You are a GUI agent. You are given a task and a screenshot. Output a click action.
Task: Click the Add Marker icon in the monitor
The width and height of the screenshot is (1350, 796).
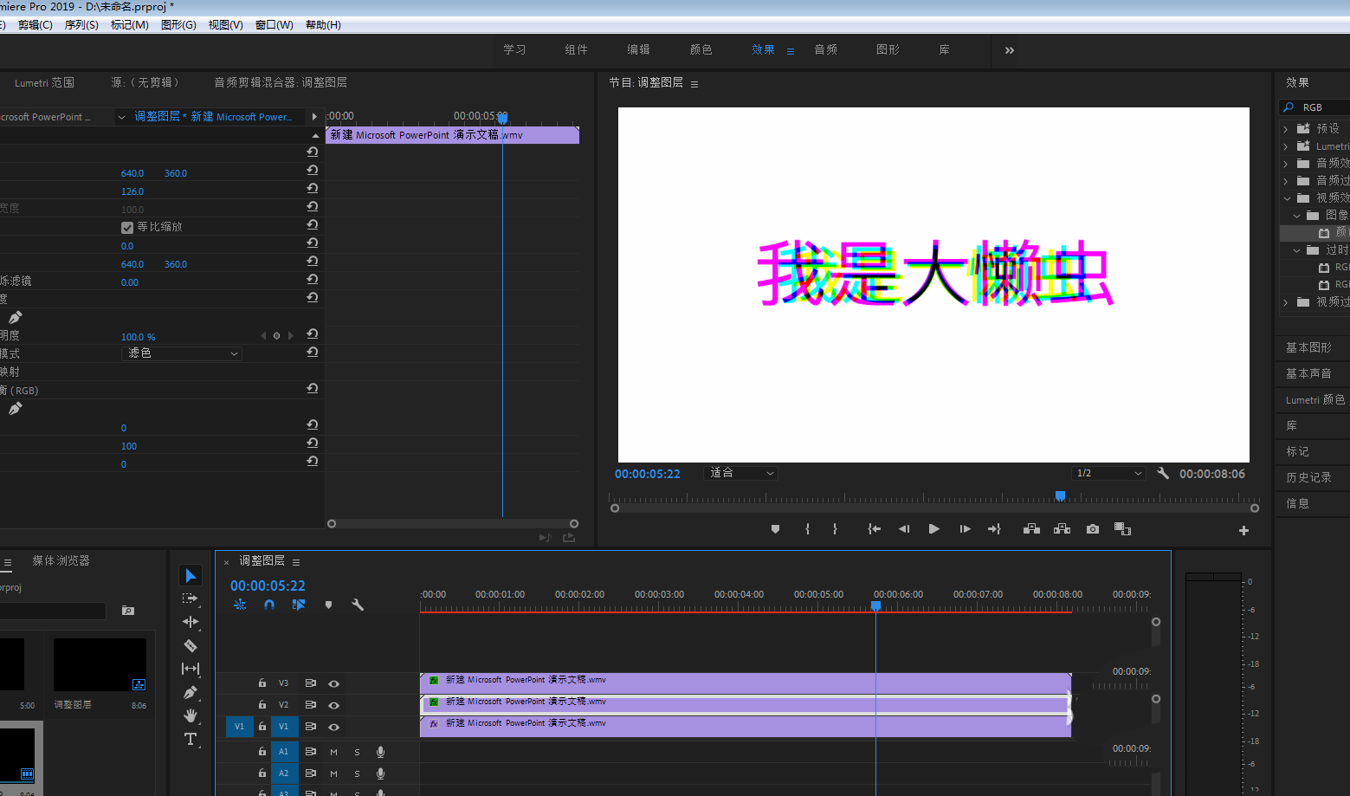775,529
